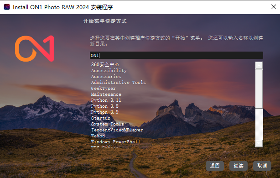Image resolution: width=280 pixels, height=178 pixels.
Task: Select WeMod in the folder list
Action: point(98,136)
